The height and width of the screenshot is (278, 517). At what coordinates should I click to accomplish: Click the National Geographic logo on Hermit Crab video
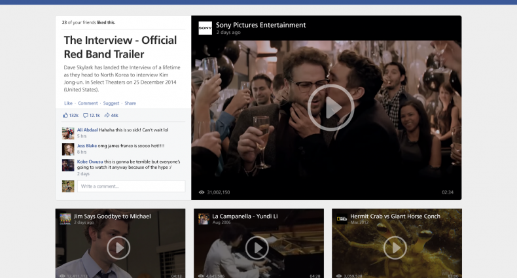[342, 219]
